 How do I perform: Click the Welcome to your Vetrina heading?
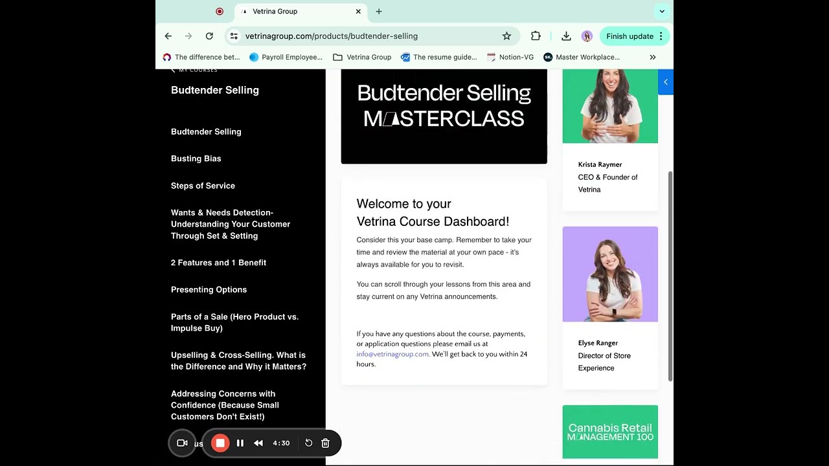point(433,212)
